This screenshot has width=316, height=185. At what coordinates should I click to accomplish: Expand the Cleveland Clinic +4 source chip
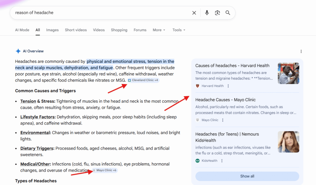143,80
